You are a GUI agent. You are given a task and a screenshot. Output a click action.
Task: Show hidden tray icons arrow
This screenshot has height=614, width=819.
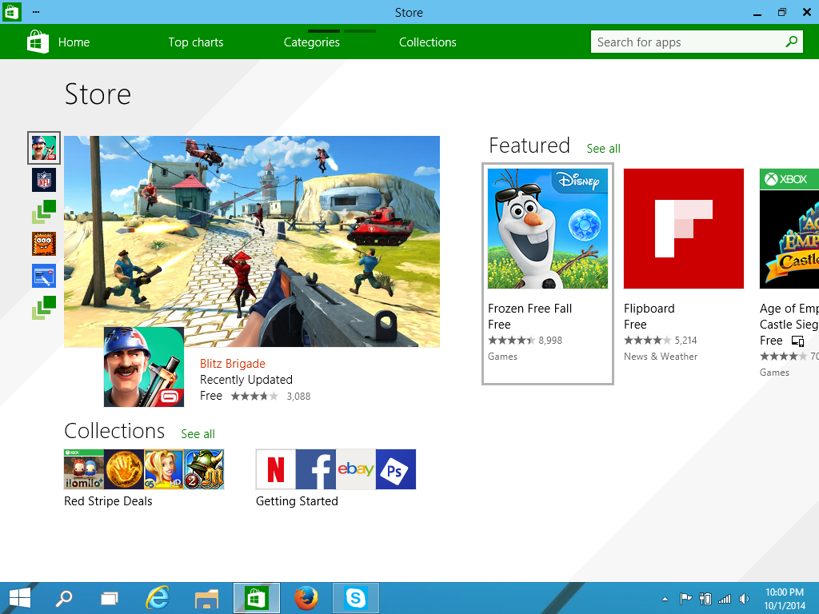(x=665, y=599)
